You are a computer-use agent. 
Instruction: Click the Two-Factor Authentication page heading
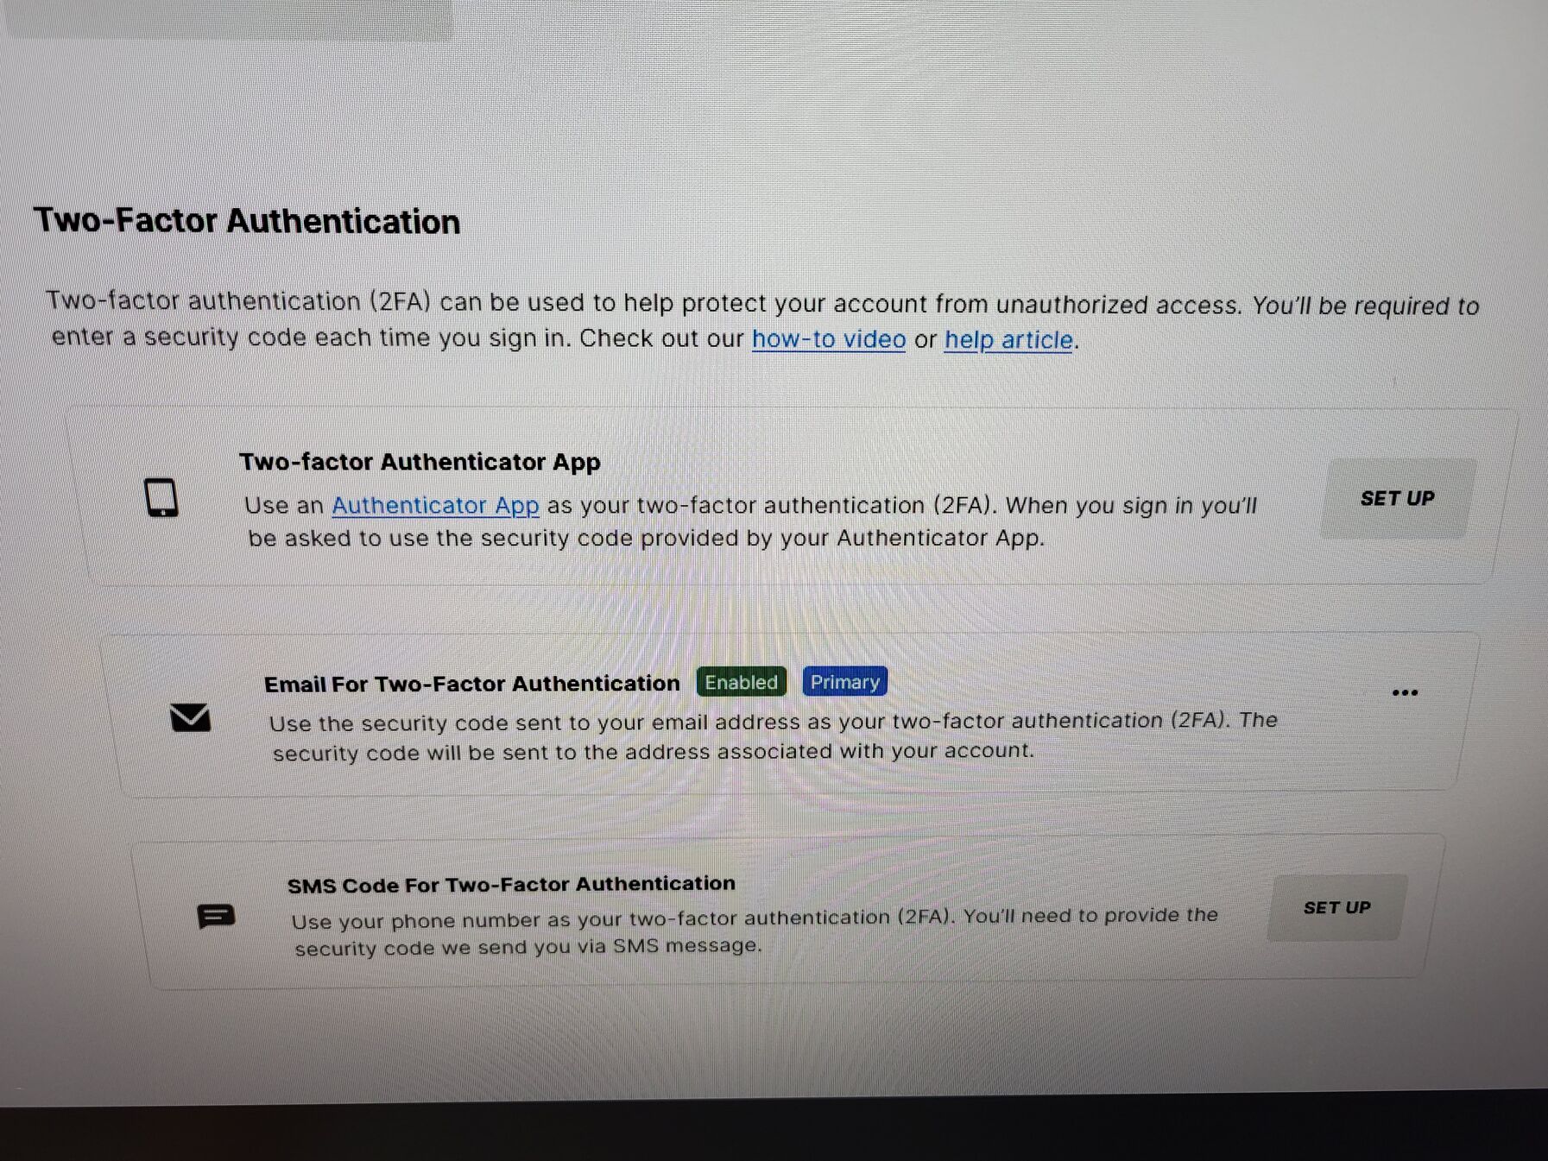[x=247, y=221]
